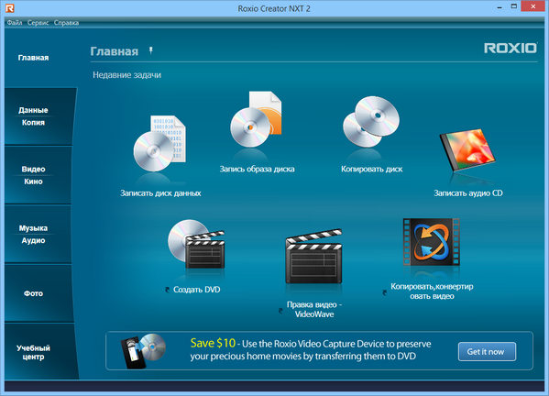Click the Get it now button
The height and width of the screenshot is (396, 549).
point(487,351)
